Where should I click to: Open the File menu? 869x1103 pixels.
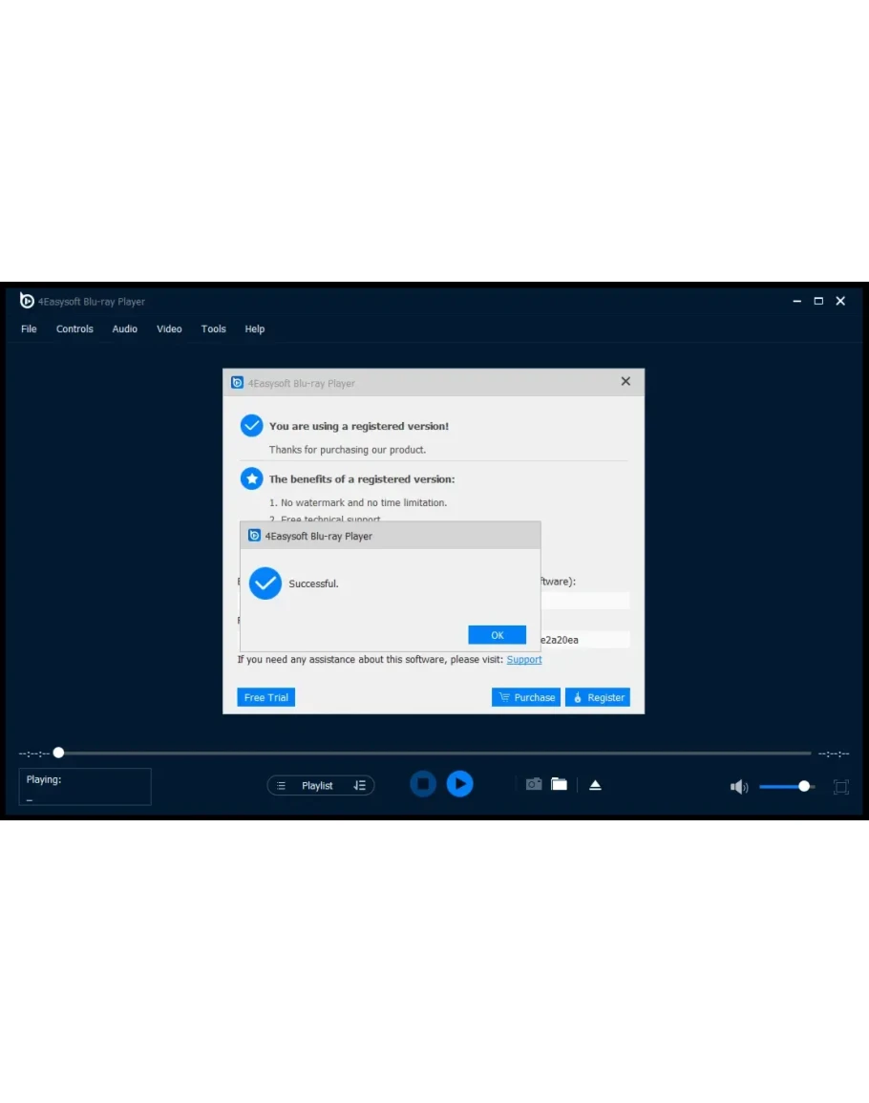click(x=29, y=329)
